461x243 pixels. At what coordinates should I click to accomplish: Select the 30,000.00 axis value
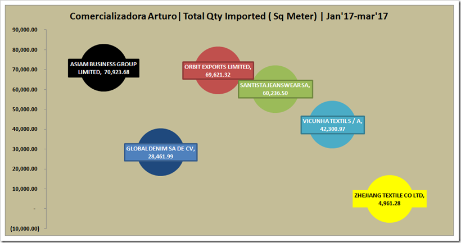pyautogui.click(x=25, y=149)
